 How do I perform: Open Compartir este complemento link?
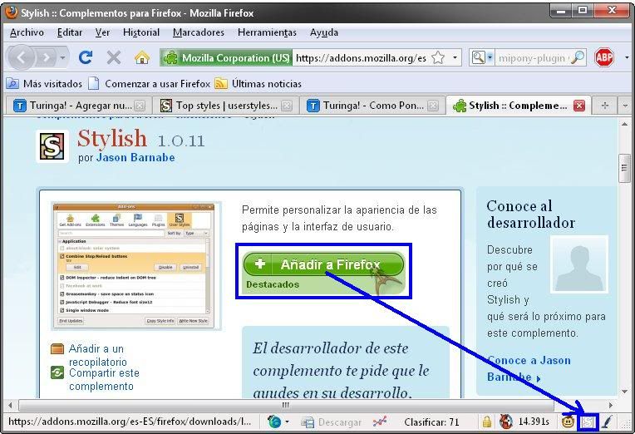click(x=104, y=379)
